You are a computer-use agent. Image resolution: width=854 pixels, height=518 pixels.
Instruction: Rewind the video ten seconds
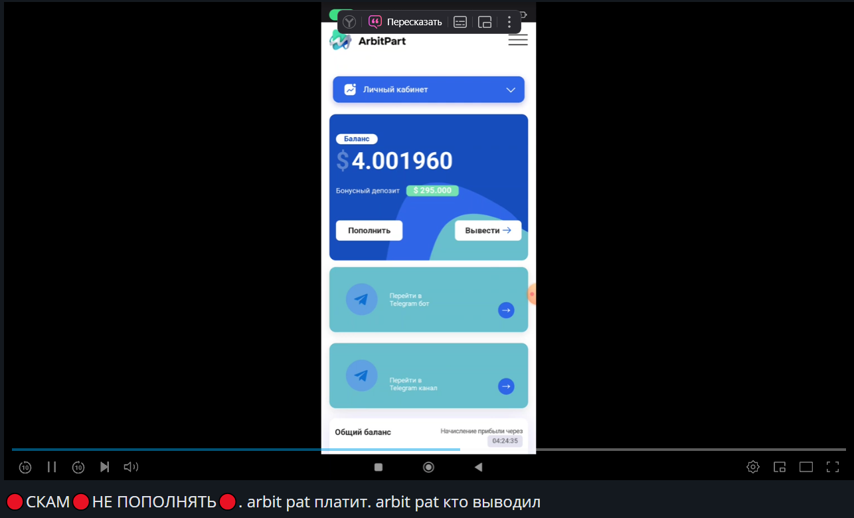(x=25, y=467)
